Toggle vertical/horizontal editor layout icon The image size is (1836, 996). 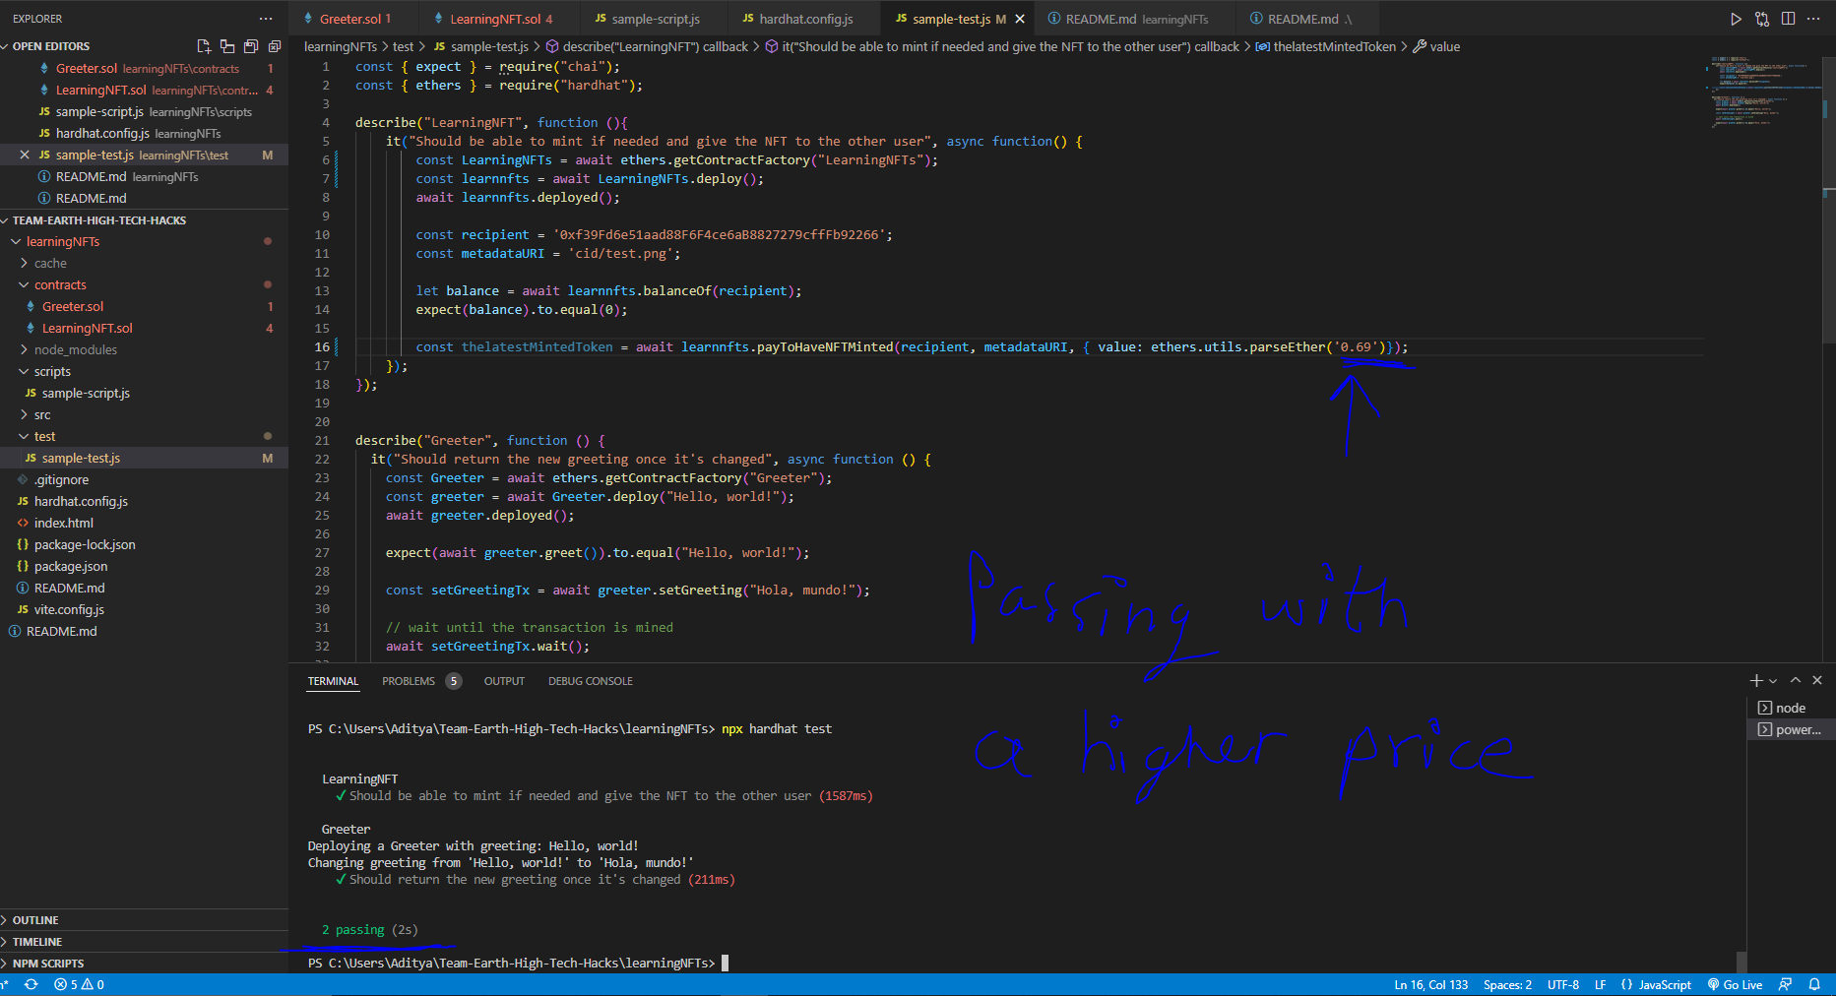click(x=227, y=46)
